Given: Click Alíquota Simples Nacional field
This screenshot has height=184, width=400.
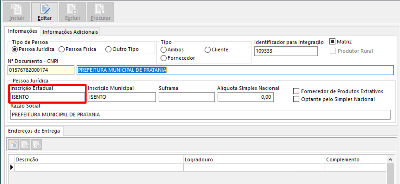Looking at the screenshot, I should click(245, 97).
